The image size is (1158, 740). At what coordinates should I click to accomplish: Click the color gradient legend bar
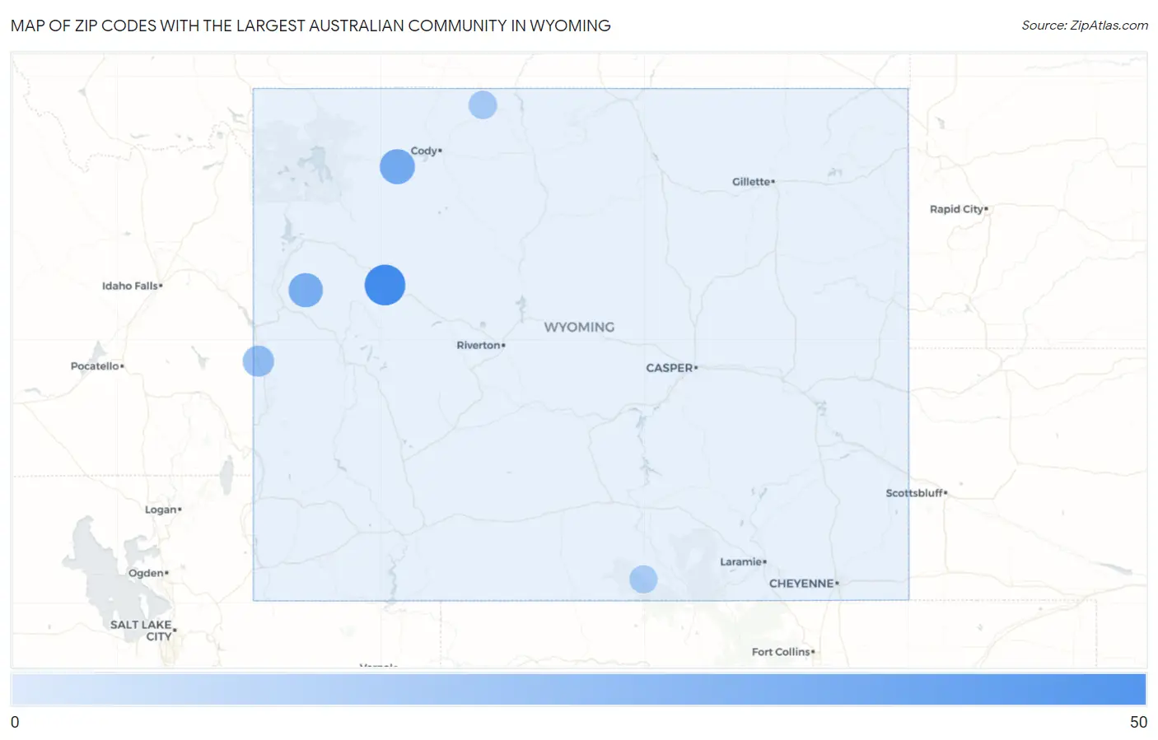tap(578, 690)
